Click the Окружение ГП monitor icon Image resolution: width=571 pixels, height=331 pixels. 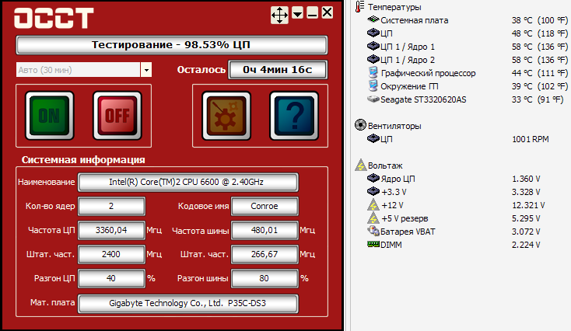(373, 85)
